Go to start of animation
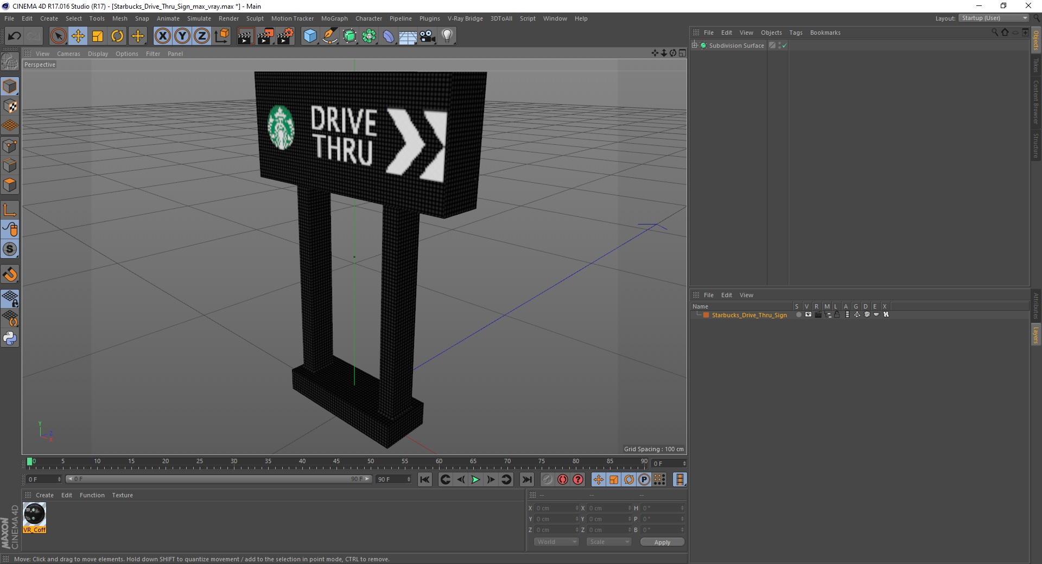Viewport: 1042px width, 564px height. [425, 479]
